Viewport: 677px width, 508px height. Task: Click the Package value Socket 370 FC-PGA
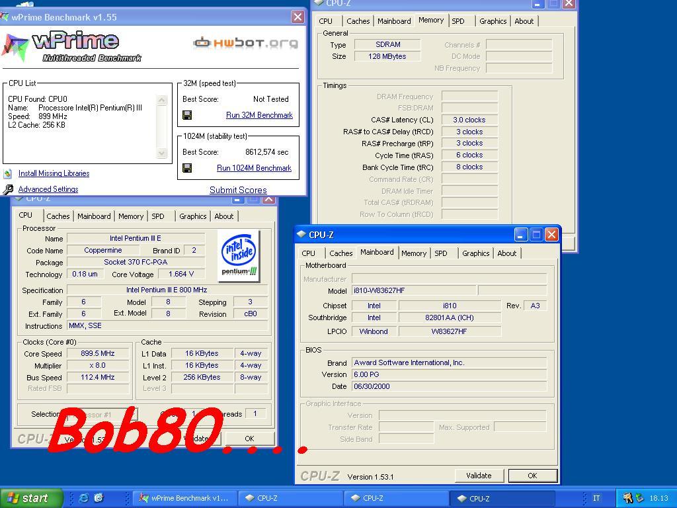(x=136, y=262)
